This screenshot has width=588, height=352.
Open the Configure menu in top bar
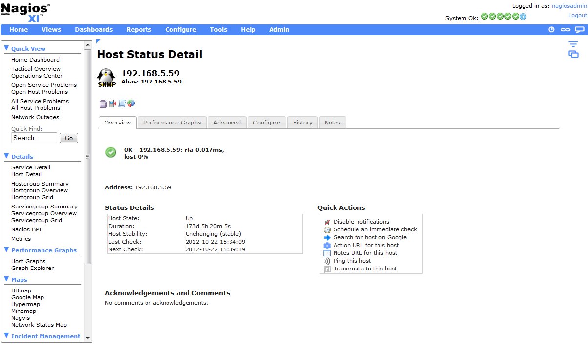click(x=181, y=30)
